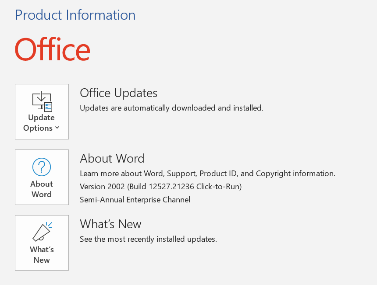
Task: Open About Word copyright information
Action: (x=42, y=177)
